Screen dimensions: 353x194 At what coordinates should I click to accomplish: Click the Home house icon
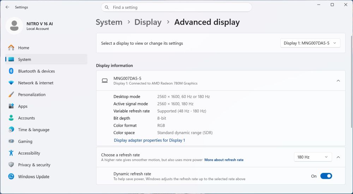click(11, 48)
